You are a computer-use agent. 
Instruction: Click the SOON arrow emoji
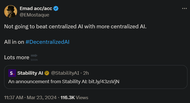(34, 57)
